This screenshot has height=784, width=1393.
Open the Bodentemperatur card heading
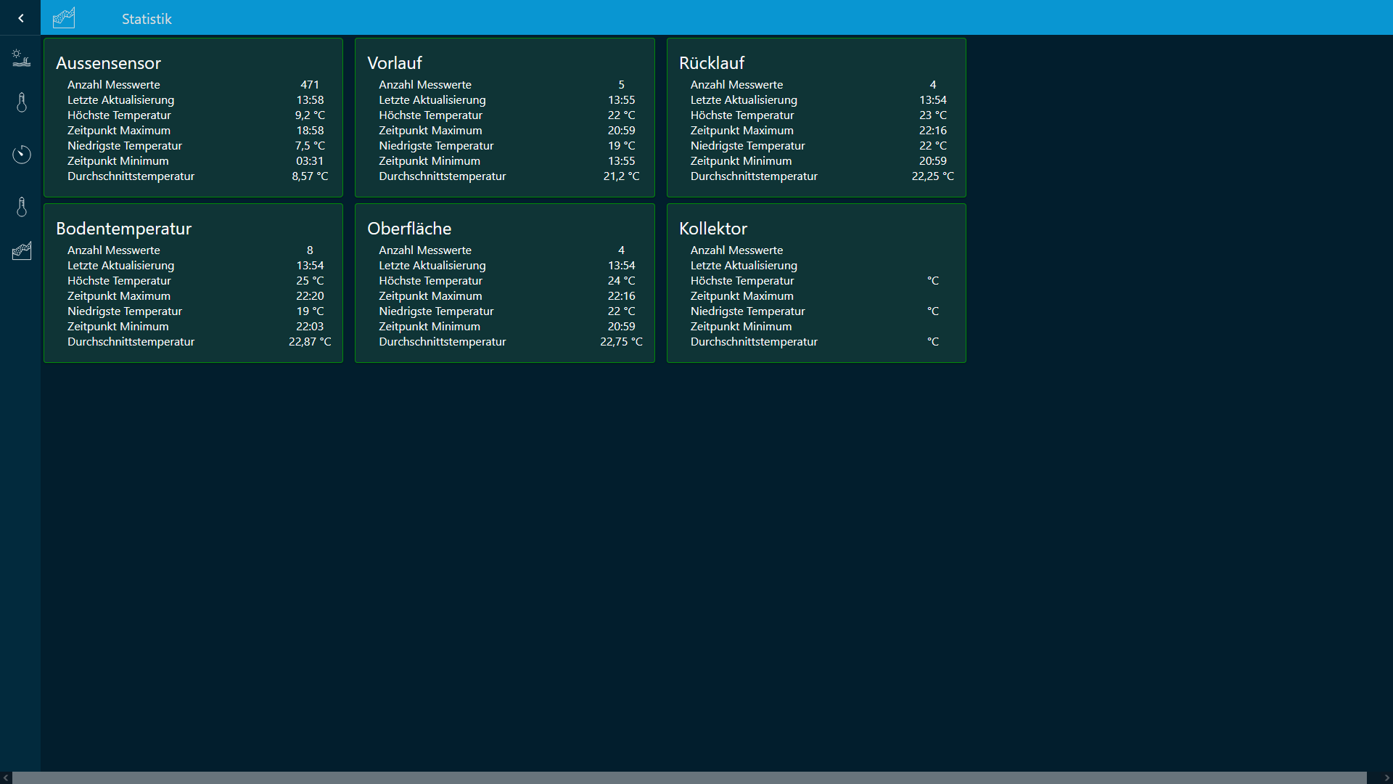(x=123, y=229)
